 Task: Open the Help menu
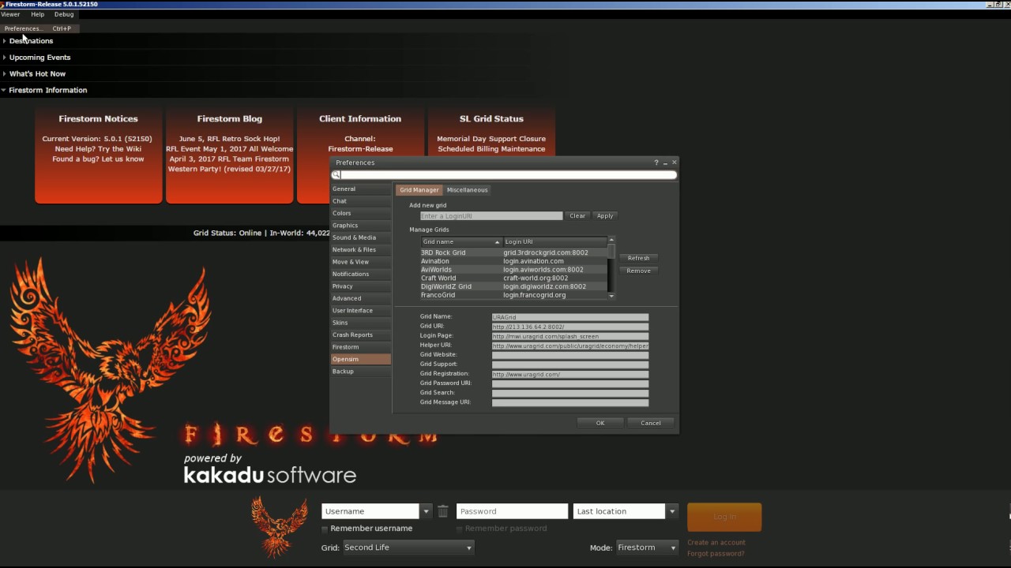point(37,14)
